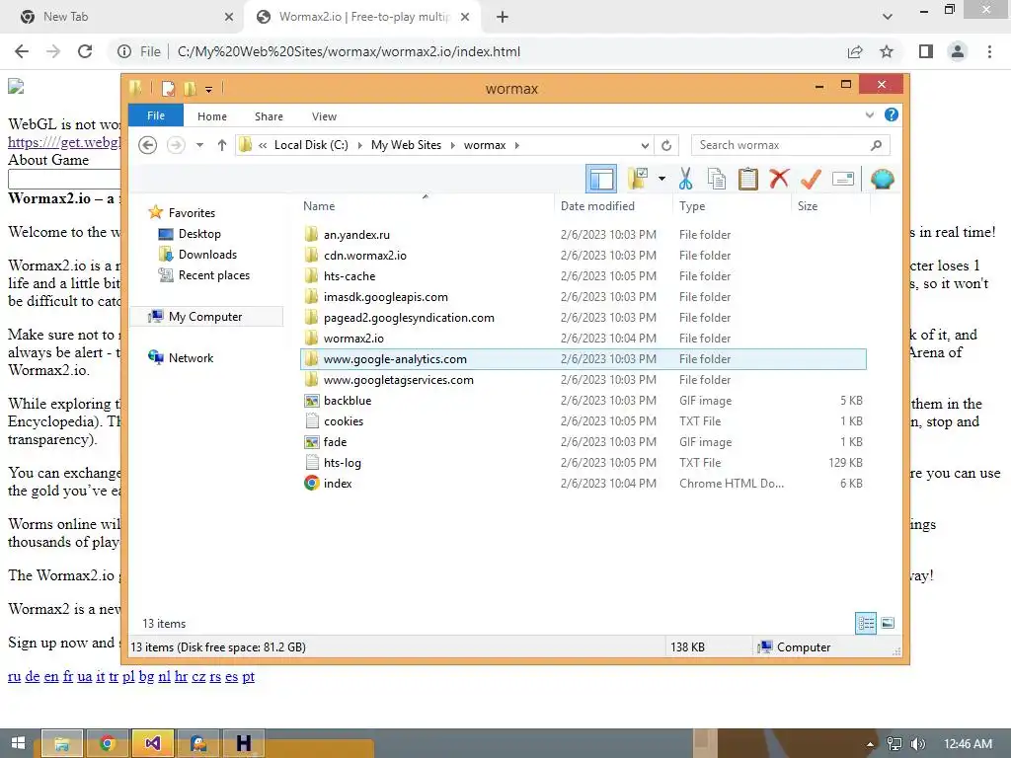Image resolution: width=1011 pixels, height=758 pixels.
Task: Switch to Large icons view at bottom right
Action: 888,623
